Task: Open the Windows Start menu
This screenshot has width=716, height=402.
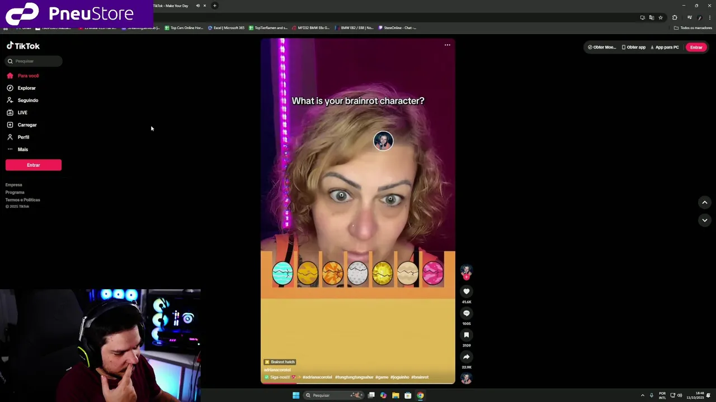Action: pyautogui.click(x=296, y=395)
